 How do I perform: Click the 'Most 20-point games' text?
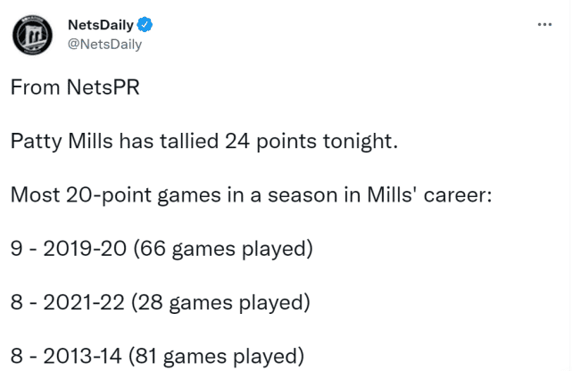tap(104, 194)
